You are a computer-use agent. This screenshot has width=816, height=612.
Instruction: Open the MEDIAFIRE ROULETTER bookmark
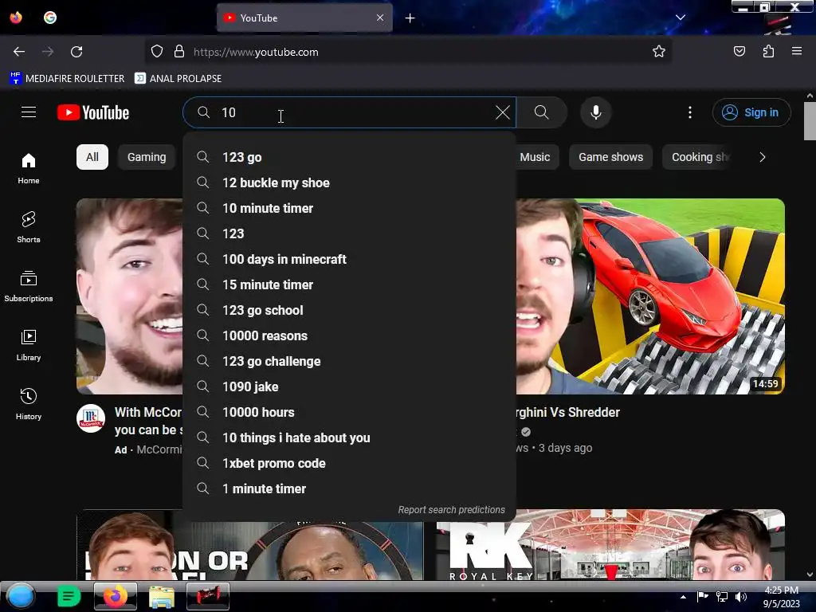point(67,79)
